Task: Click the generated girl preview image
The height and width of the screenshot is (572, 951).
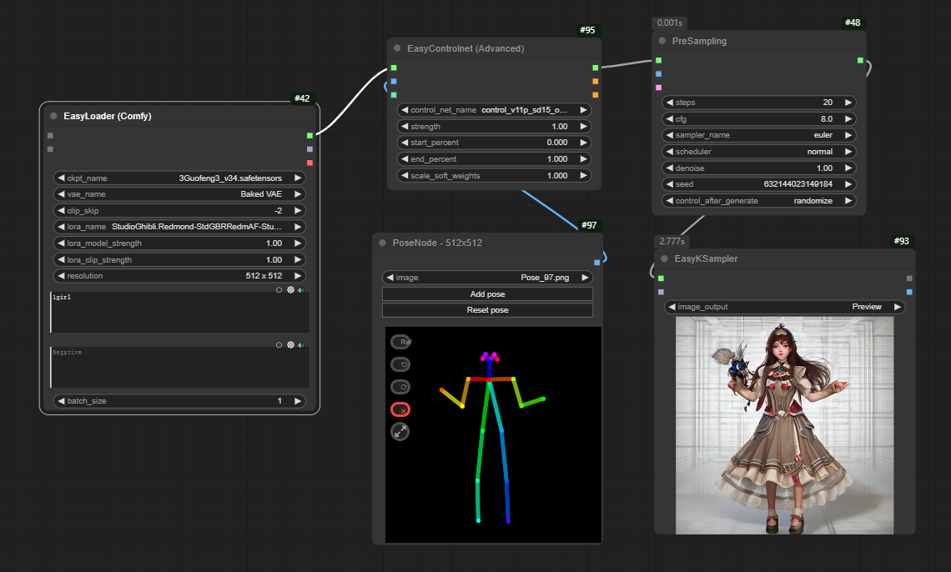Action: [784, 425]
